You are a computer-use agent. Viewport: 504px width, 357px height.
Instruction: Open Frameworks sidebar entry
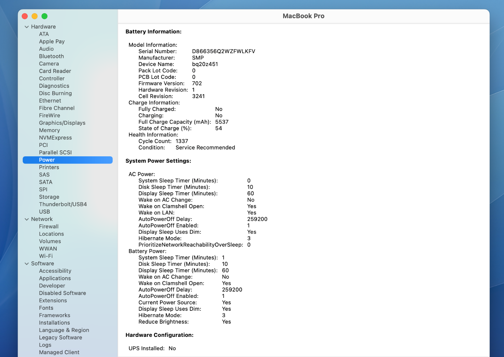pyautogui.click(x=54, y=315)
